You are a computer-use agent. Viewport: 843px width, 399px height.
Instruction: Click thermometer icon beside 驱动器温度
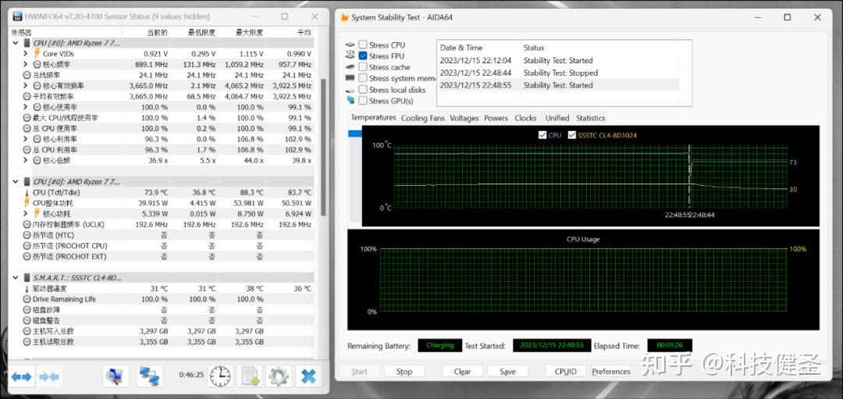(27, 289)
